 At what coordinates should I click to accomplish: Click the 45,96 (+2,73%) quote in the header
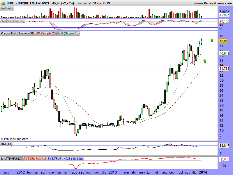click(63, 3)
